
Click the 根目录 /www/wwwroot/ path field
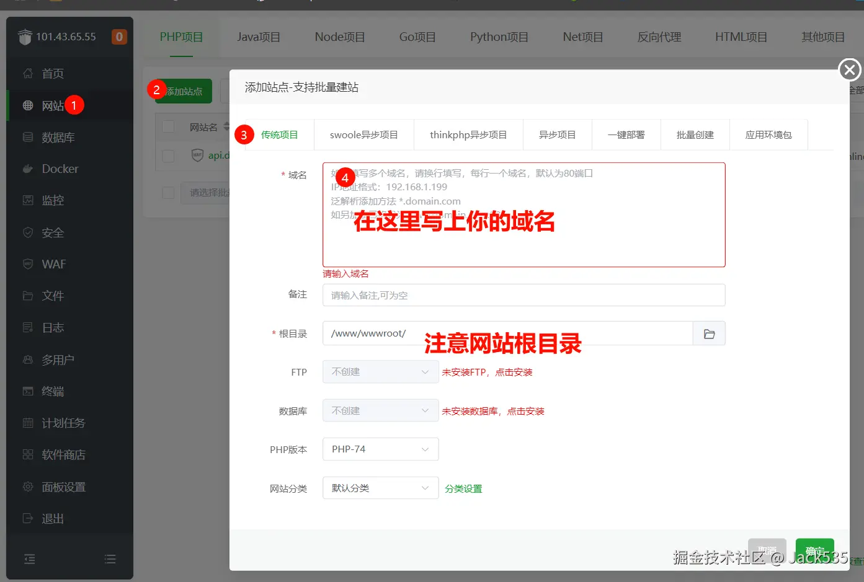click(x=507, y=334)
